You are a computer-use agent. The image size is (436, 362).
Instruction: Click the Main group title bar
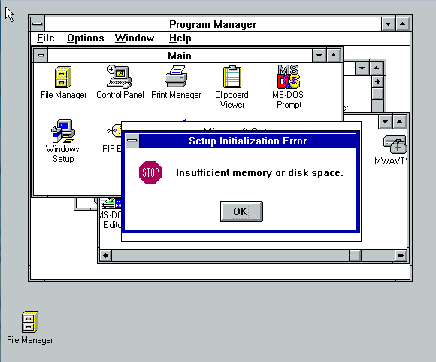click(180, 56)
